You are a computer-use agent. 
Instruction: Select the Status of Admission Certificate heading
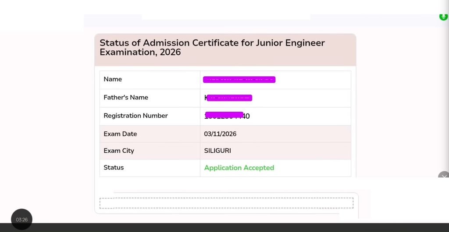212,47
